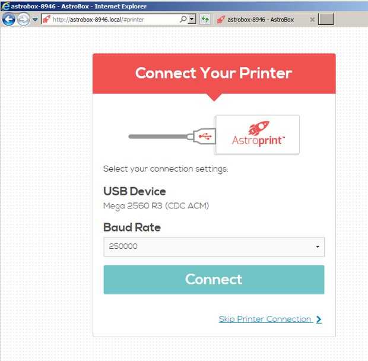Follow the Skip Printer Connection link
The image size is (368, 361).
[x=265, y=319]
